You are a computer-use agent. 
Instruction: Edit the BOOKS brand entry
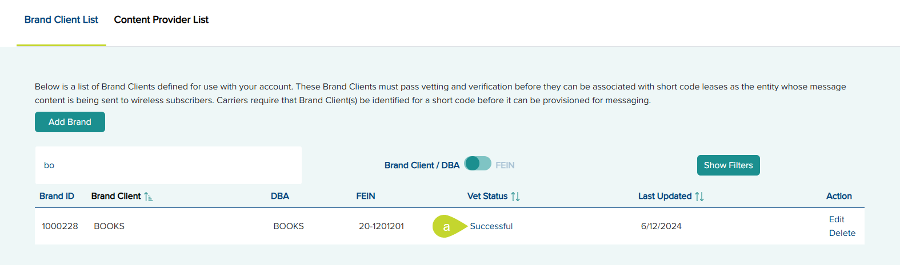(837, 219)
